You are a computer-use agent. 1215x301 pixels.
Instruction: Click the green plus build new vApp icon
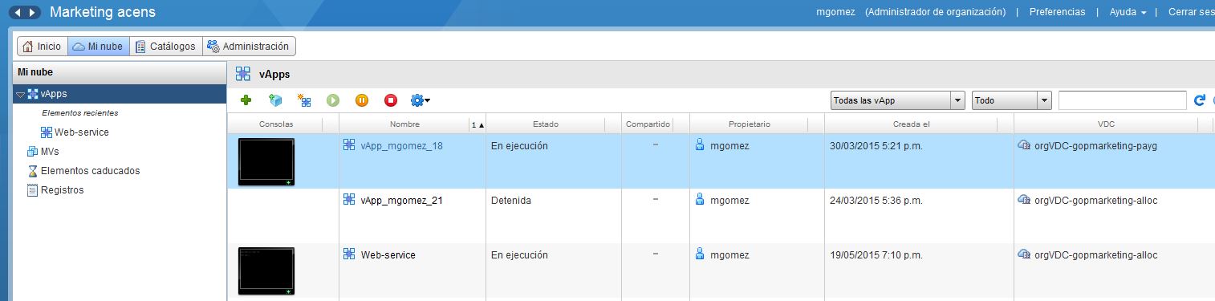tap(246, 100)
